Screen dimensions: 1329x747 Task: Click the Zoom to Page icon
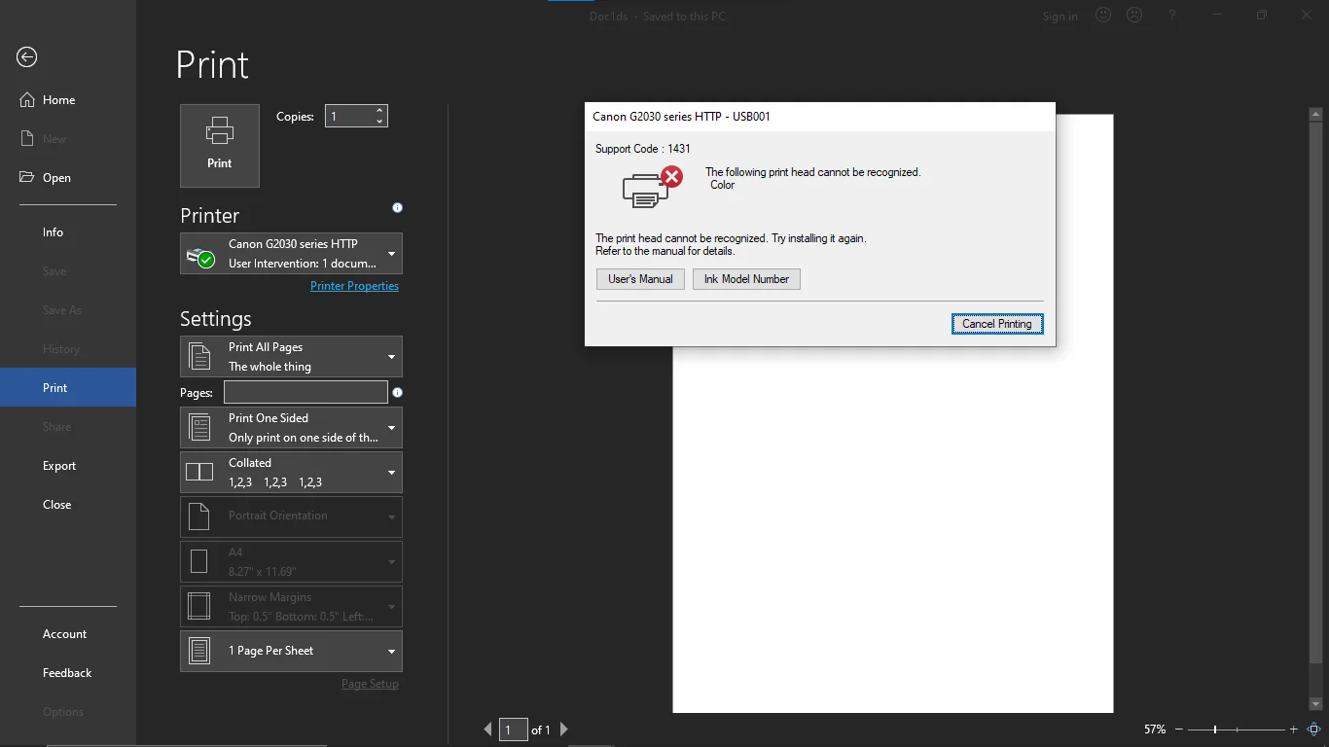point(1313,729)
